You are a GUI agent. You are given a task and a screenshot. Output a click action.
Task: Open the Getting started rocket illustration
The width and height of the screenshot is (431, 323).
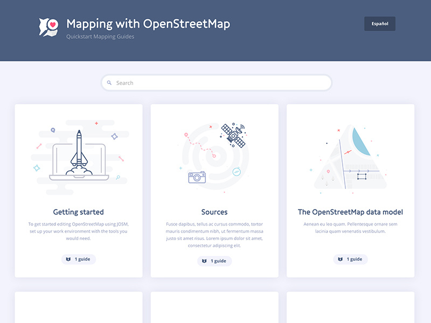tap(79, 157)
